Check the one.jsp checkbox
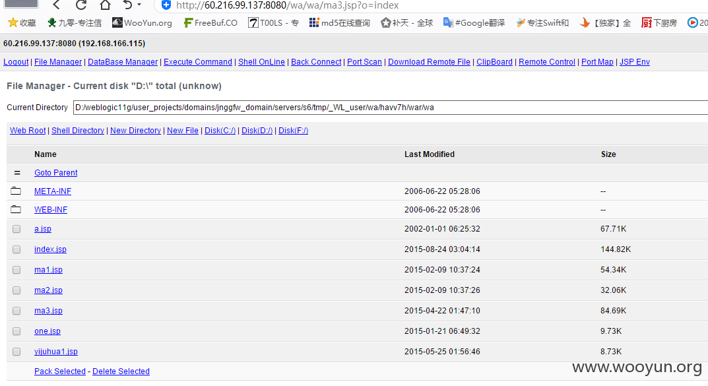Viewport: 708px width, 386px height. (16, 331)
